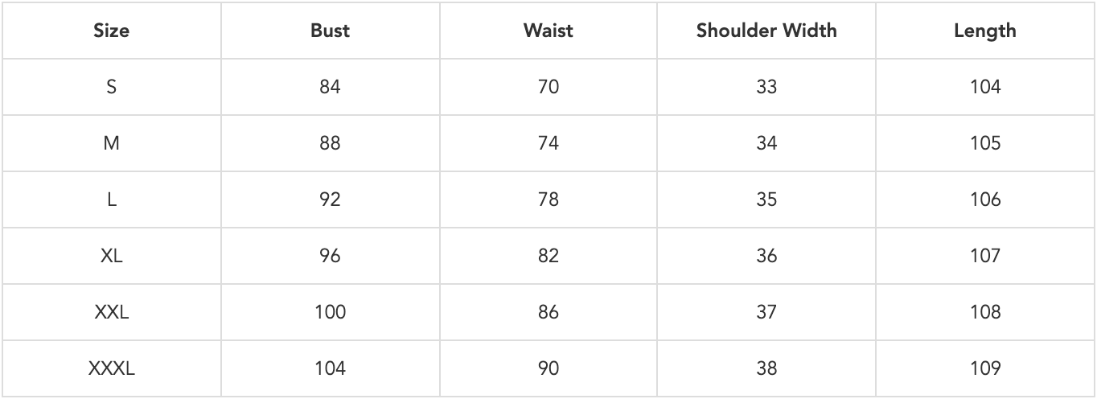Click the Waist column header
The width and height of the screenshot is (1097, 399).
(548, 31)
